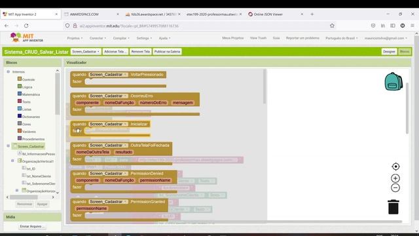Zoom out the blocks workspace

pyautogui.click(x=395, y=187)
